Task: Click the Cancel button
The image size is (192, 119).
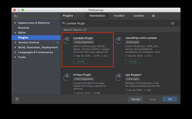Action: [135, 99]
